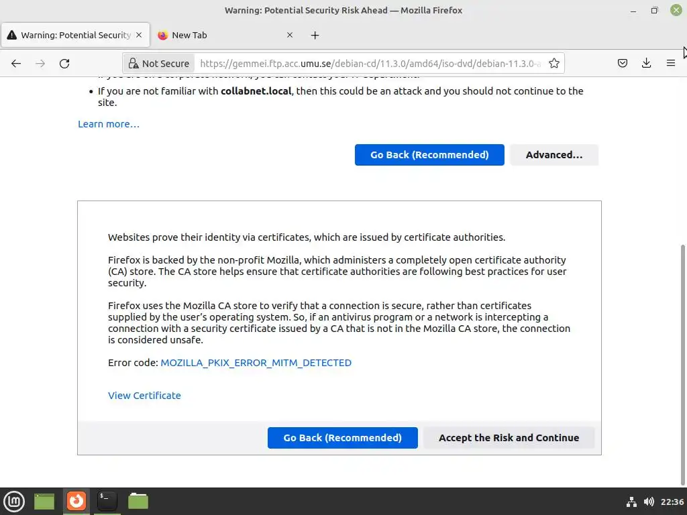Open the Learn more link
Screen dimensions: 687x515
pos(109,124)
